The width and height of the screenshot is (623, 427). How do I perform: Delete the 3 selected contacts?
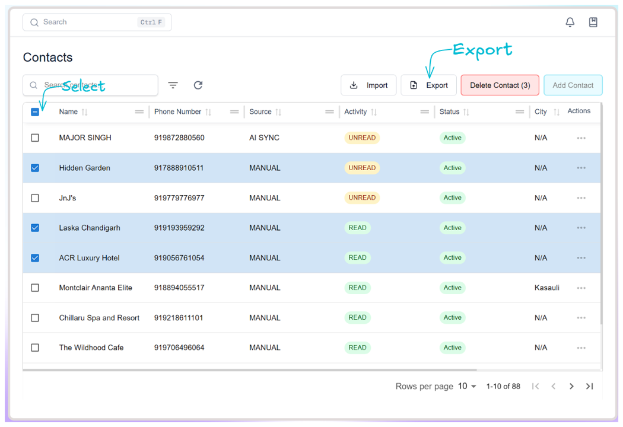(500, 85)
